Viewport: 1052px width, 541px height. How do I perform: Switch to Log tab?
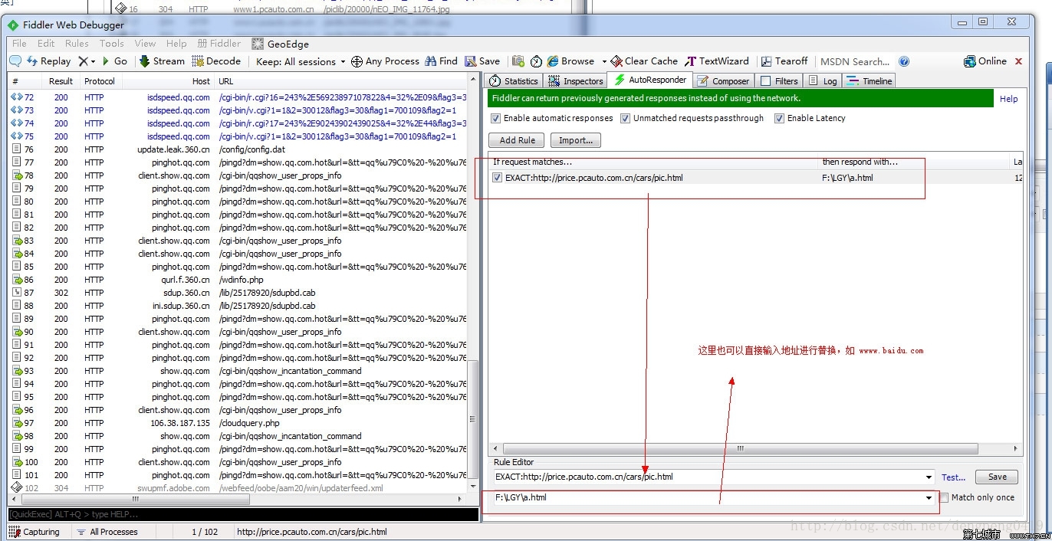[823, 80]
